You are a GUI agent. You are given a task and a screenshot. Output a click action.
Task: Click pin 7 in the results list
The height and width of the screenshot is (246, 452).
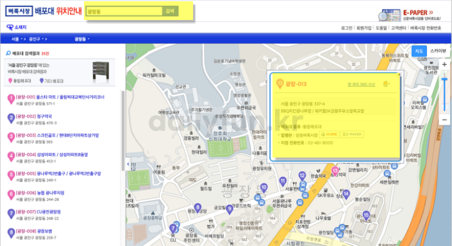(11, 214)
